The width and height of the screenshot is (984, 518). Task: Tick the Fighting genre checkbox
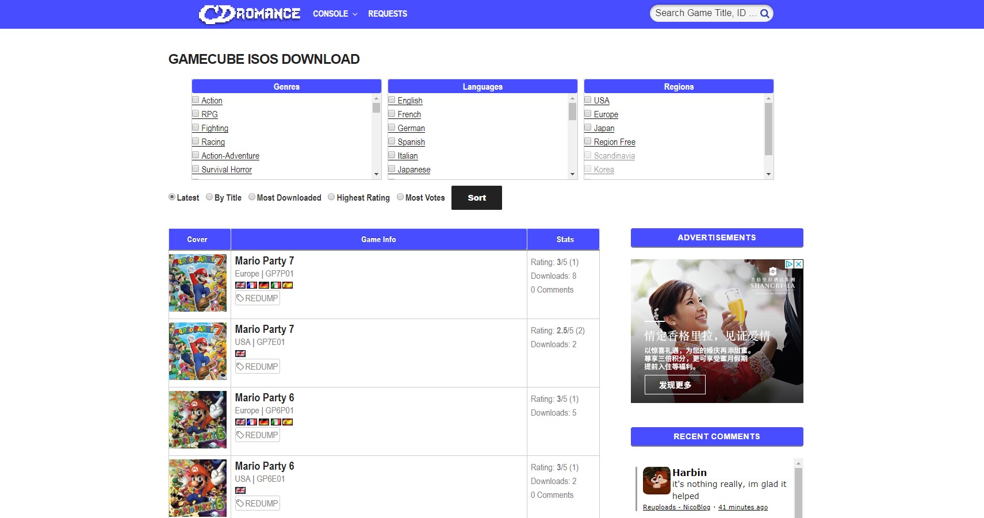pyautogui.click(x=196, y=127)
